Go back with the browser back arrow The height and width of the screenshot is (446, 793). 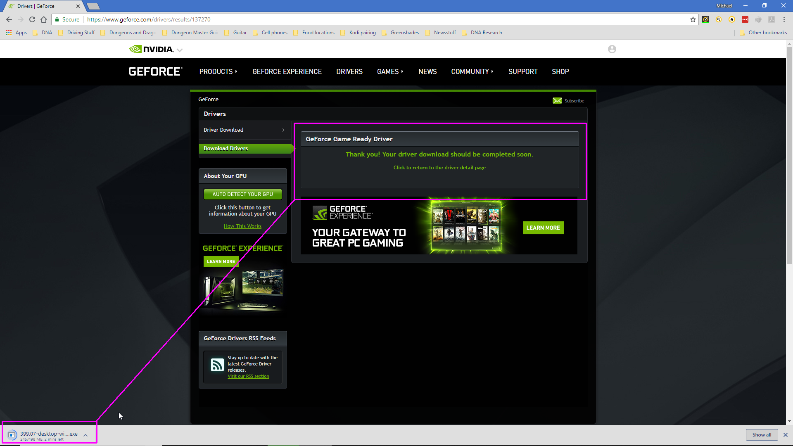point(9,19)
